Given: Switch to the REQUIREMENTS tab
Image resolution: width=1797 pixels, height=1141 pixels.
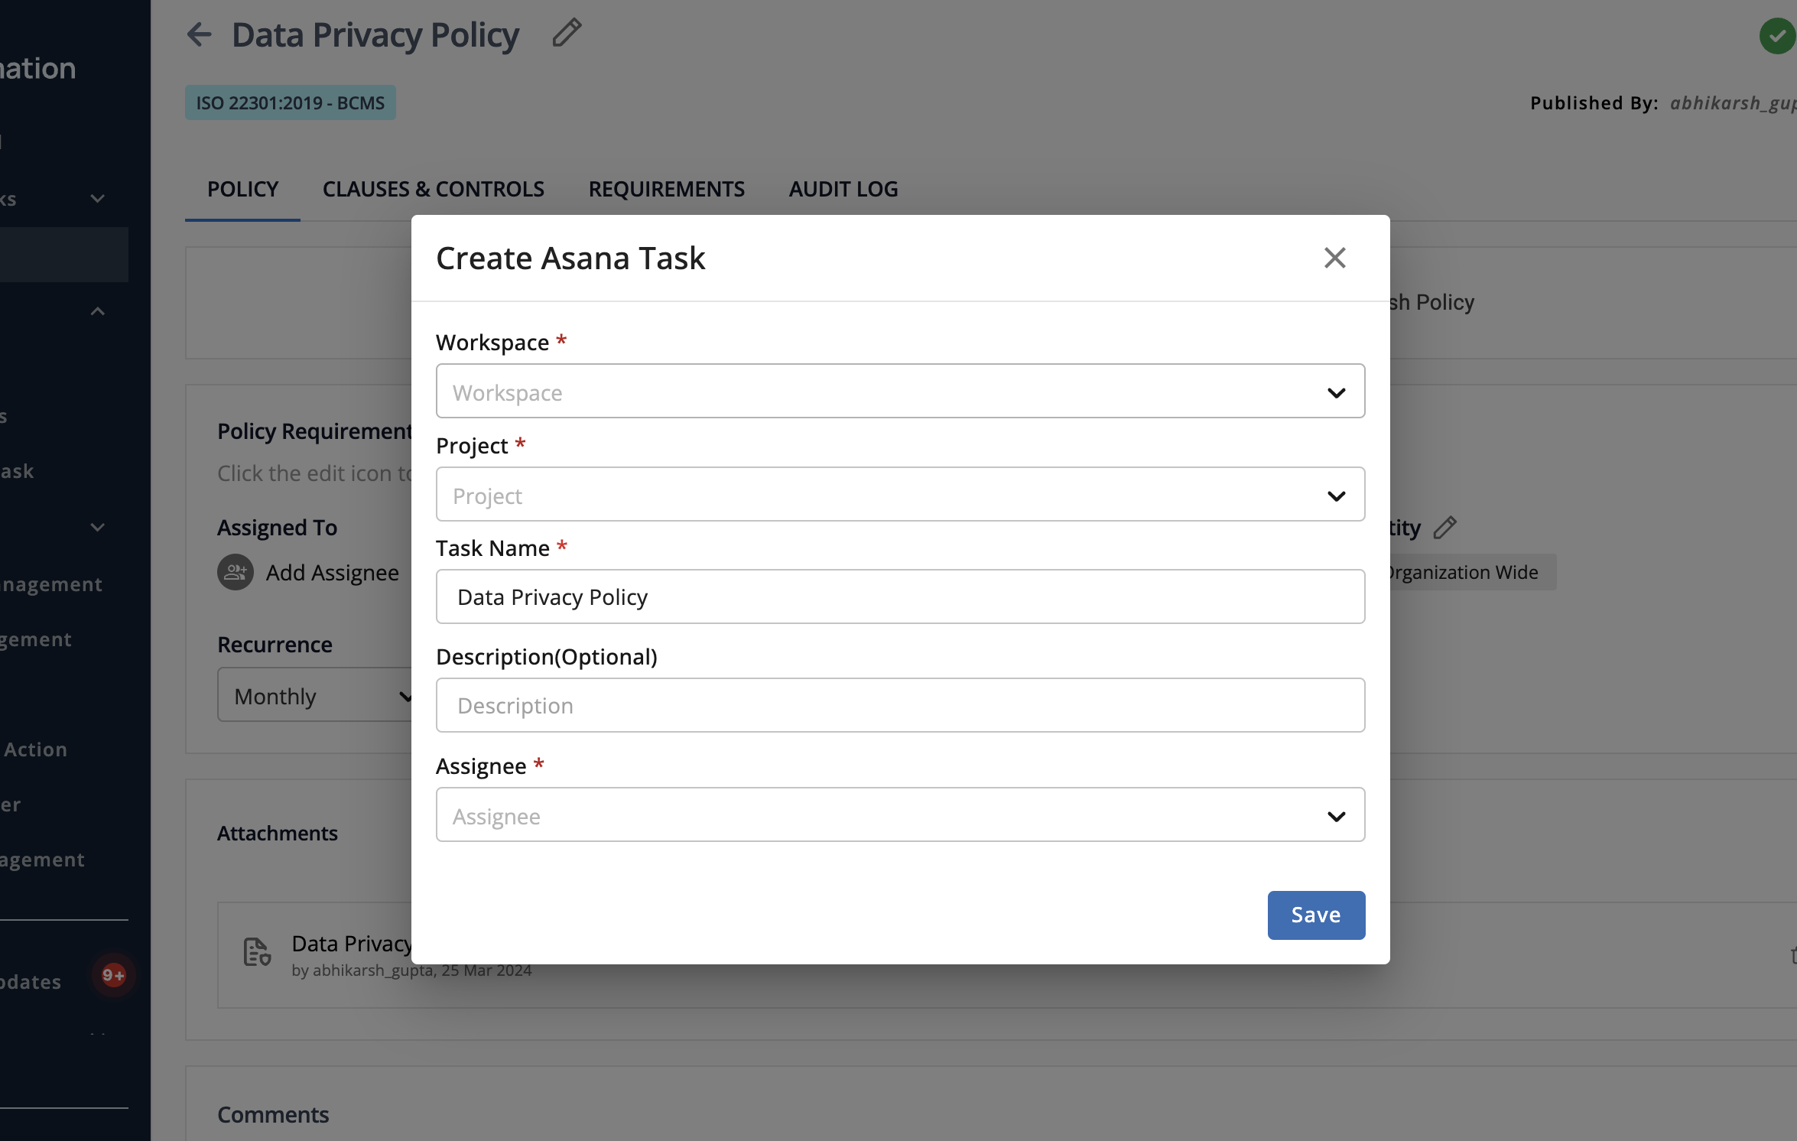Looking at the screenshot, I should 666,189.
